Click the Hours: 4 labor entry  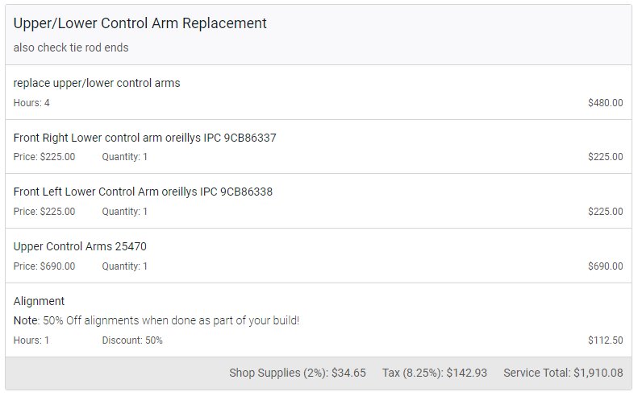31,103
